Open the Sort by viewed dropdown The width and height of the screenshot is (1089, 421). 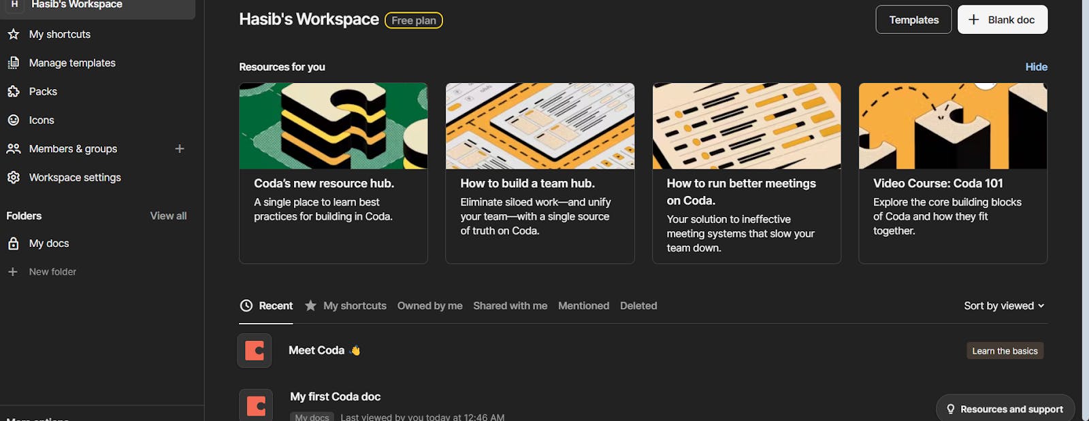pyautogui.click(x=1004, y=306)
